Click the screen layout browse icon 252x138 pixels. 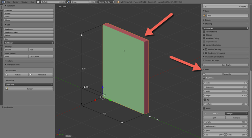pos(38,2)
